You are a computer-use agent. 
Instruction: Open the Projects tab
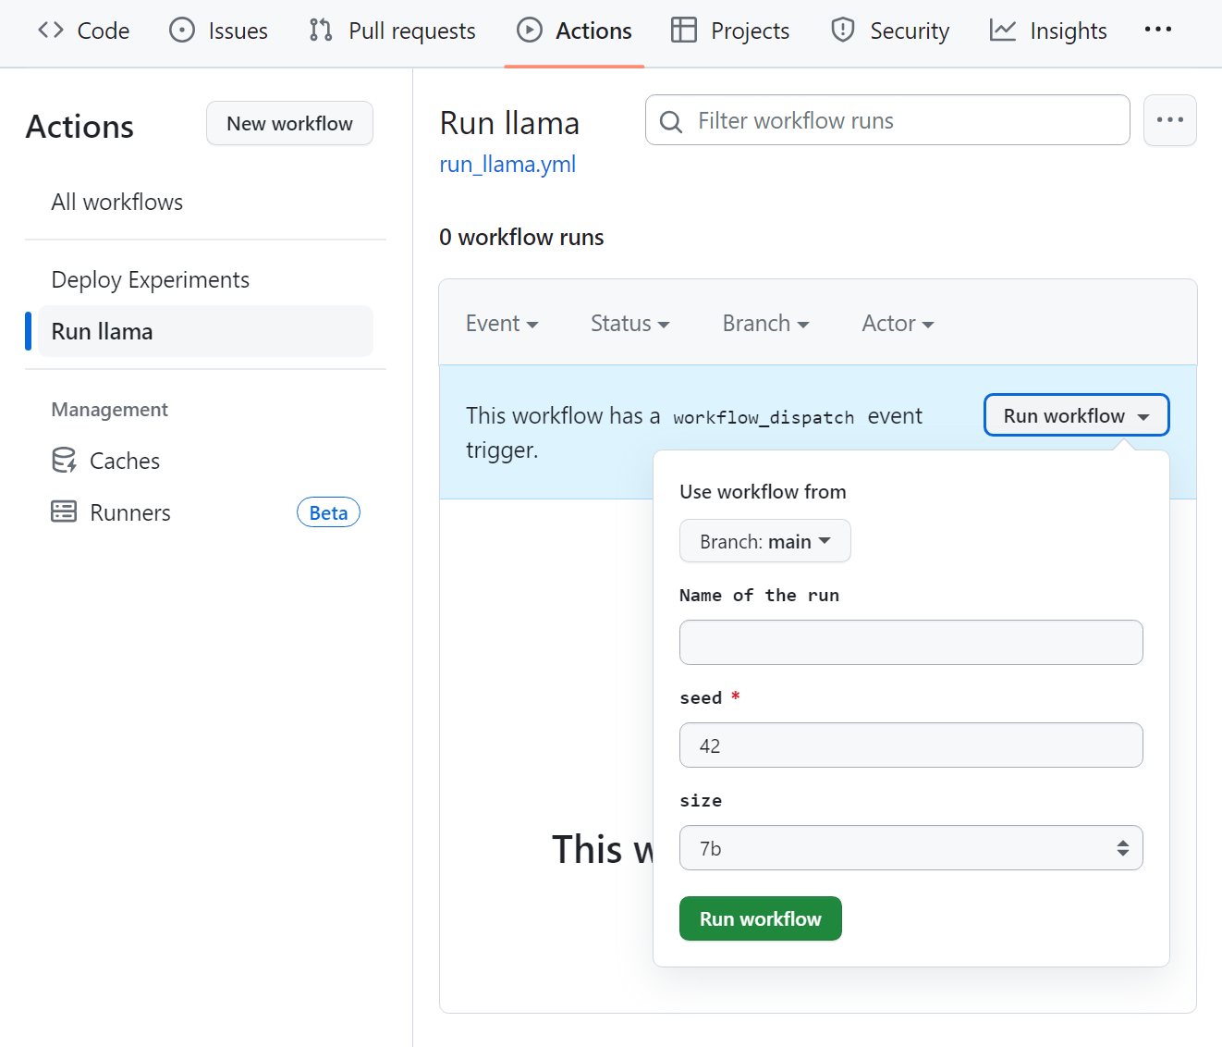tap(730, 31)
